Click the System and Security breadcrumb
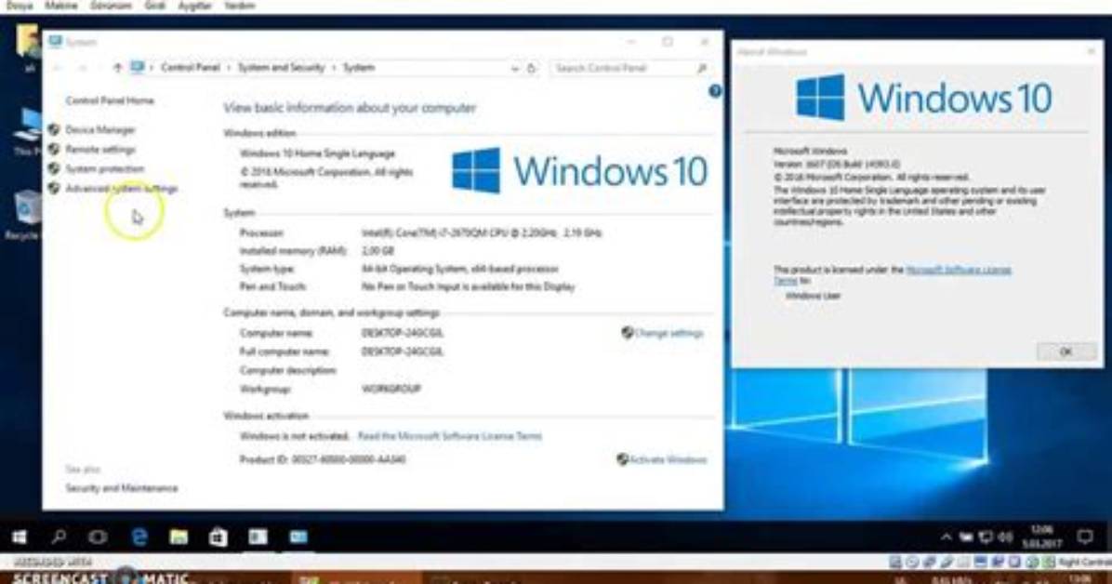The width and height of the screenshot is (1112, 584). (x=281, y=68)
